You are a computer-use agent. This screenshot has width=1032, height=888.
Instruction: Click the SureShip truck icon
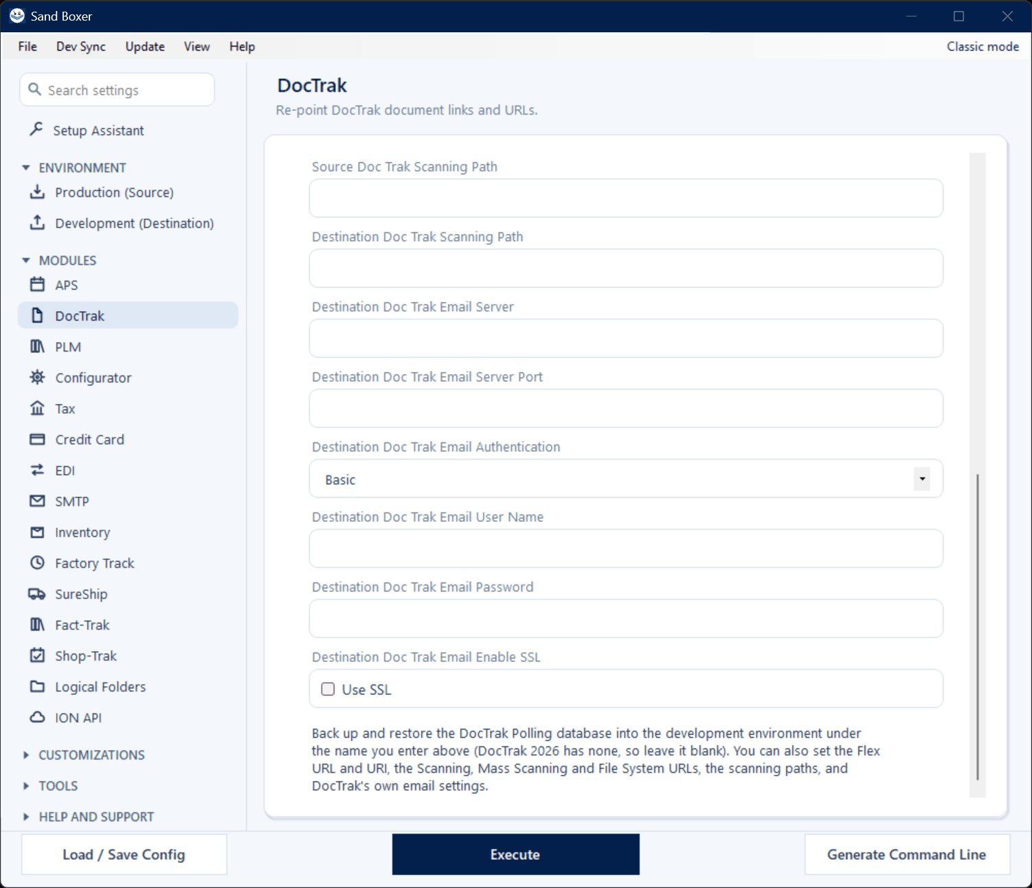(37, 593)
